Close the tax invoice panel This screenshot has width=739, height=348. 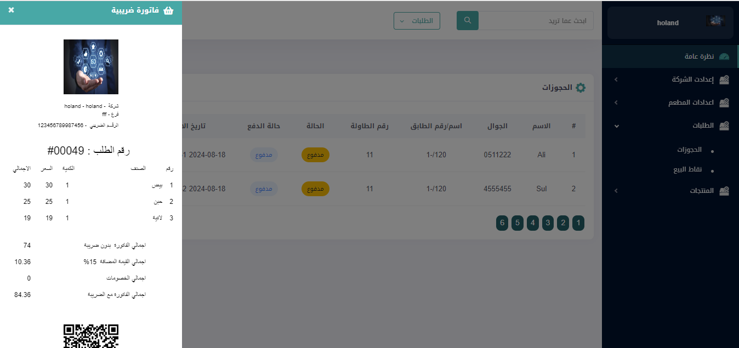pyautogui.click(x=12, y=10)
